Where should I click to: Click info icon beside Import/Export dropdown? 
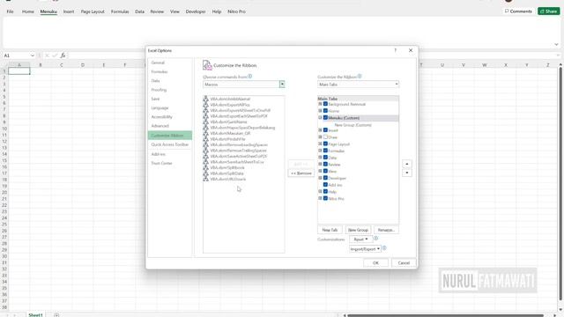point(384,248)
